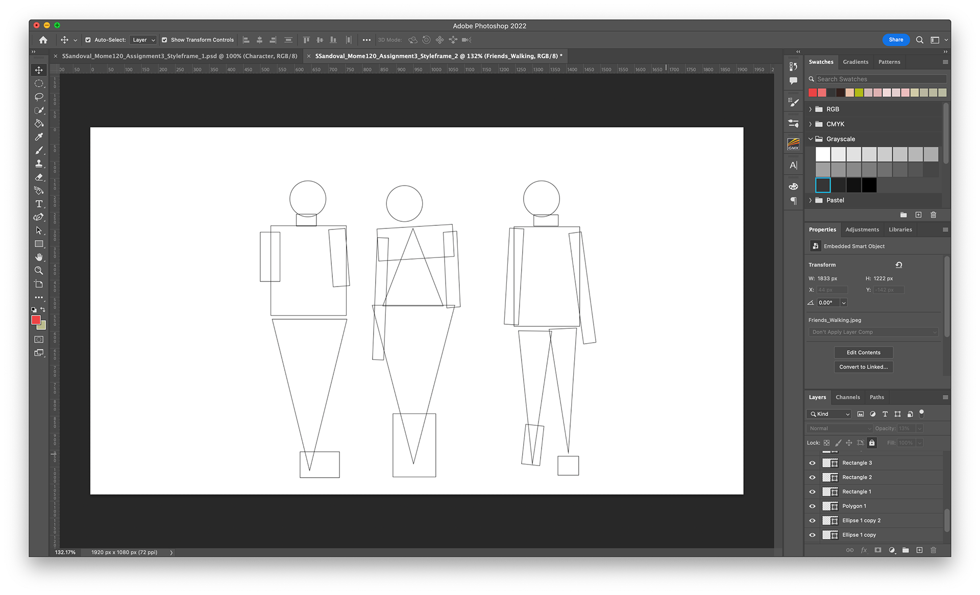This screenshot has width=980, height=595.
Task: Select the Paint Bucket tool
Action: [39, 123]
